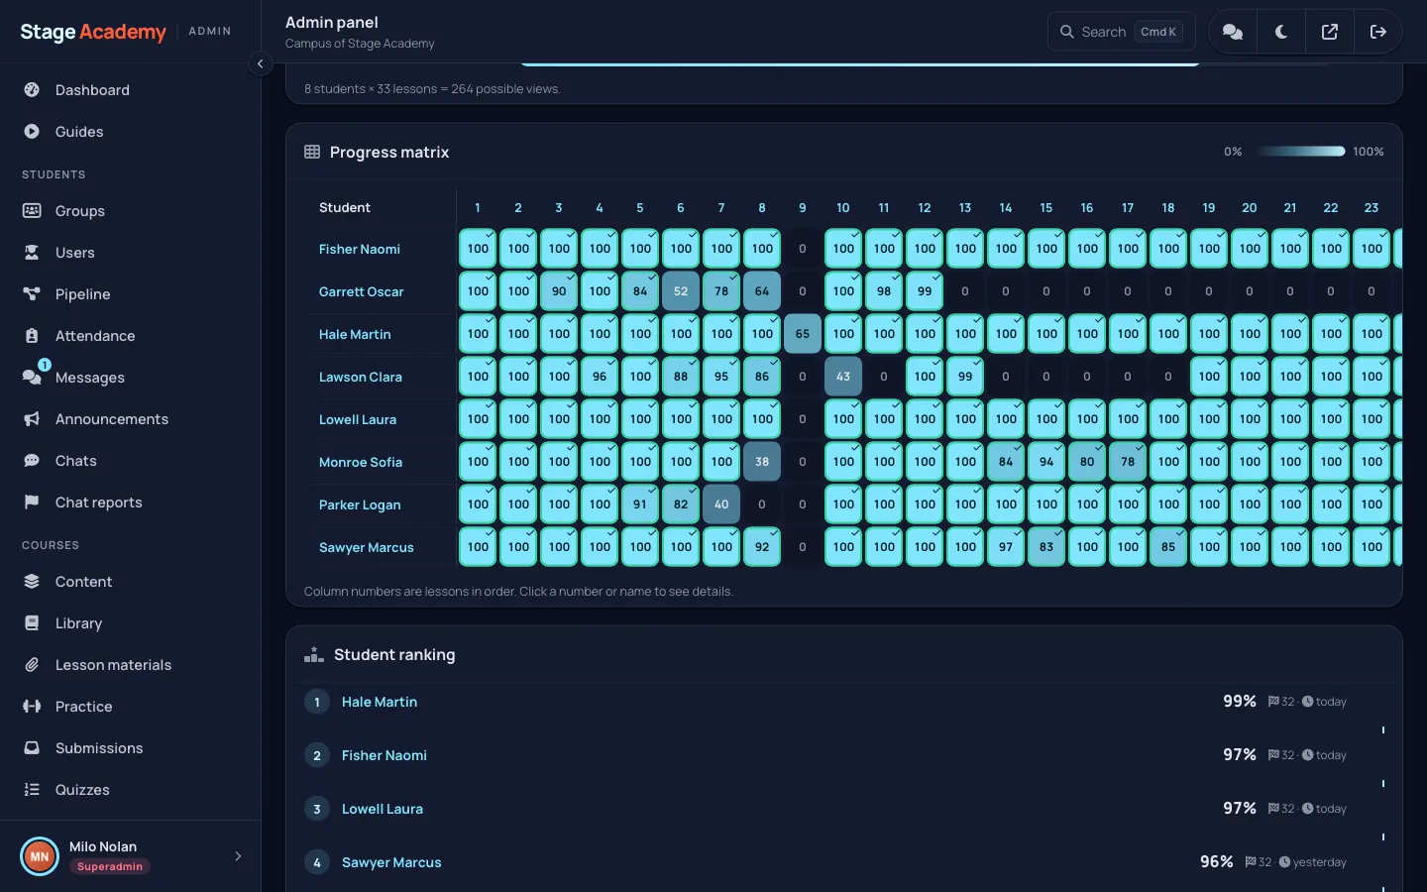The image size is (1427, 892).
Task: Click Sawyer Marcus ranking entry
Action: point(391,862)
